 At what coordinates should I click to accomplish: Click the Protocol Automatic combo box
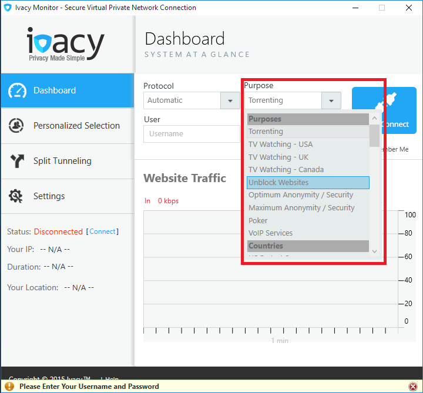(192, 100)
